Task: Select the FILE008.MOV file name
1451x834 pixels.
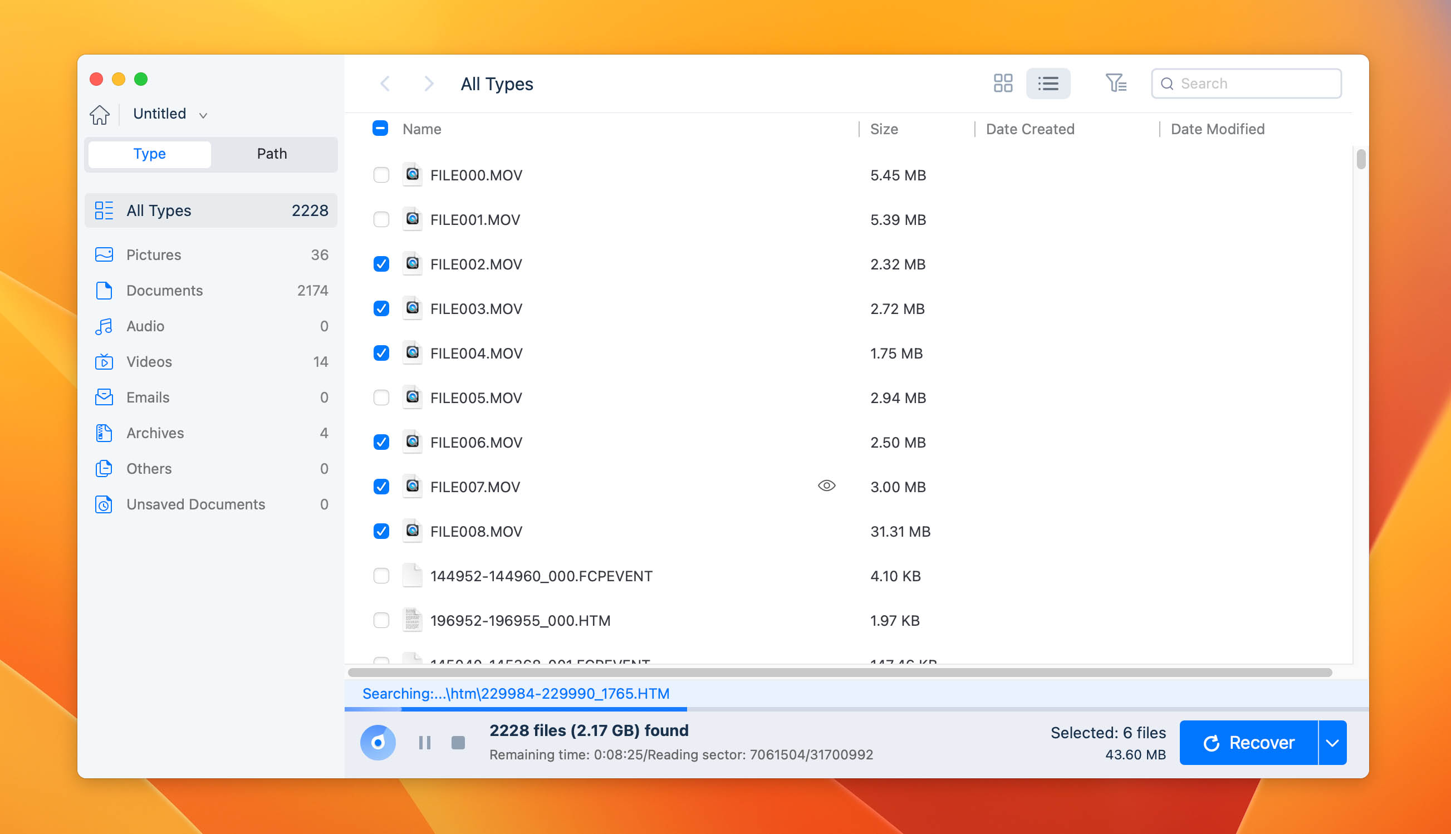Action: point(476,532)
